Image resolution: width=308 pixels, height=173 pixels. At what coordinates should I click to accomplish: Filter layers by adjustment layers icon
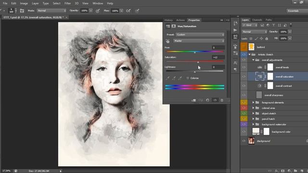tap(268, 25)
